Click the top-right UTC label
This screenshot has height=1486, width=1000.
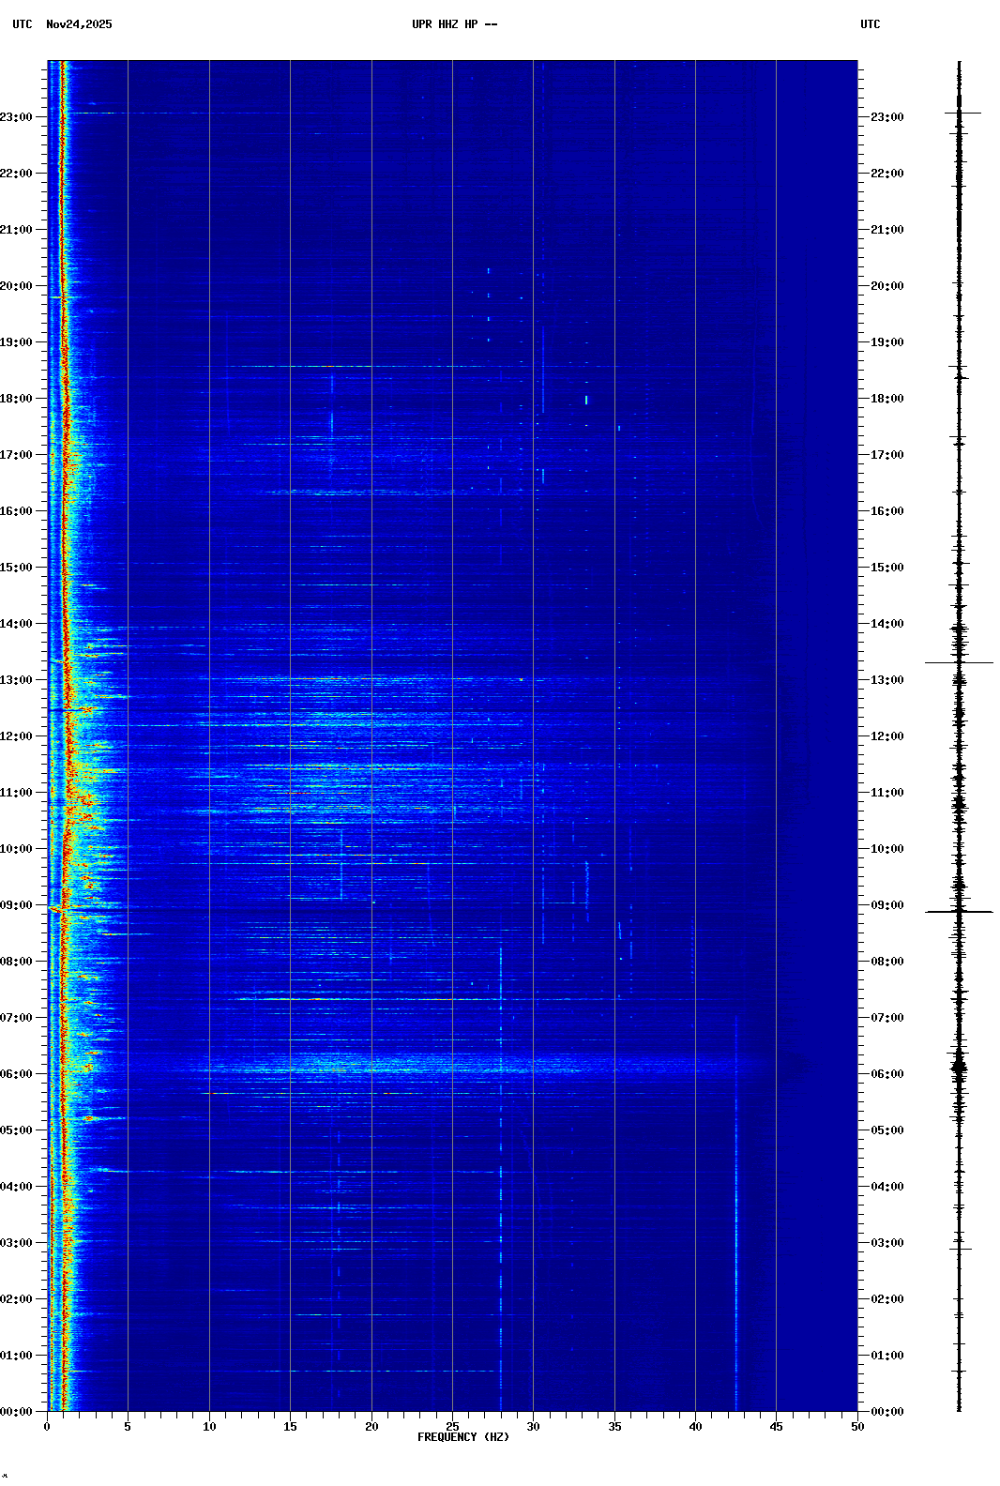pyautogui.click(x=870, y=24)
